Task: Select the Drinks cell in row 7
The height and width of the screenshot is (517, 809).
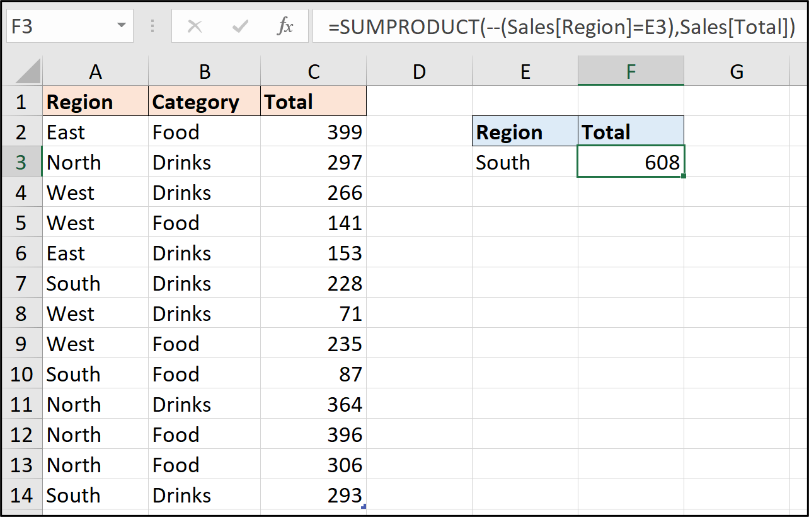Action: tap(204, 283)
